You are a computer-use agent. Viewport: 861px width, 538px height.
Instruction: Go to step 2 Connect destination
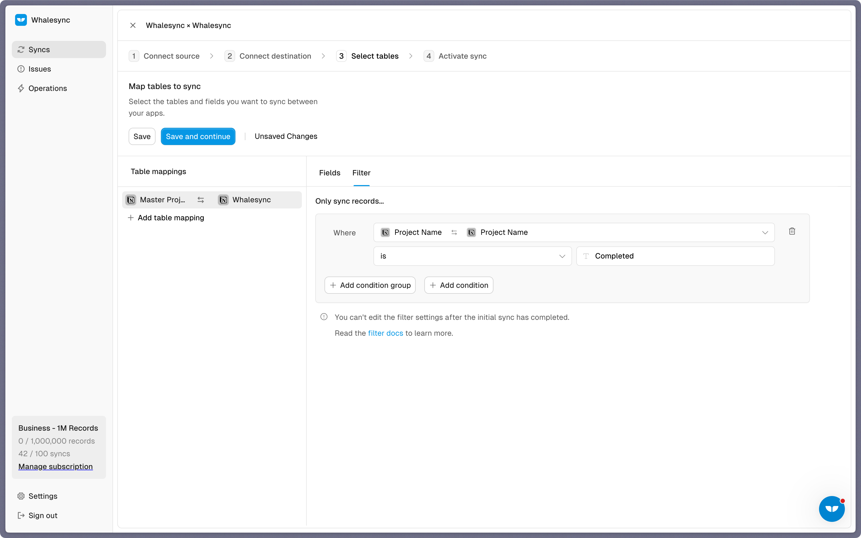click(268, 56)
